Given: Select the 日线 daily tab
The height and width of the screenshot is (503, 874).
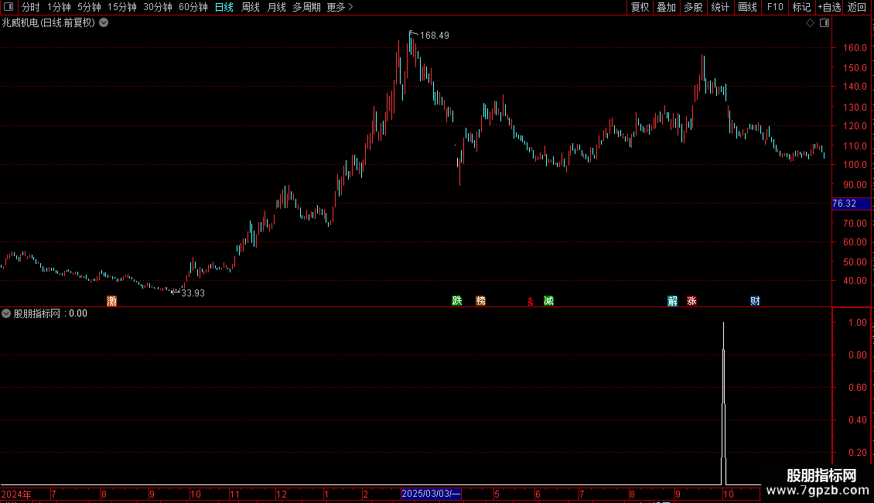Looking at the screenshot, I should (x=224, y=7).
